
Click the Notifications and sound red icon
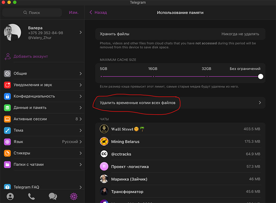click(x=7, y=85)
